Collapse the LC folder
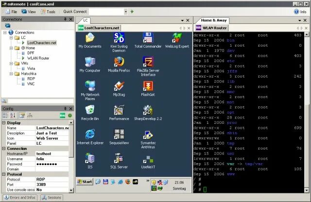 11,37
